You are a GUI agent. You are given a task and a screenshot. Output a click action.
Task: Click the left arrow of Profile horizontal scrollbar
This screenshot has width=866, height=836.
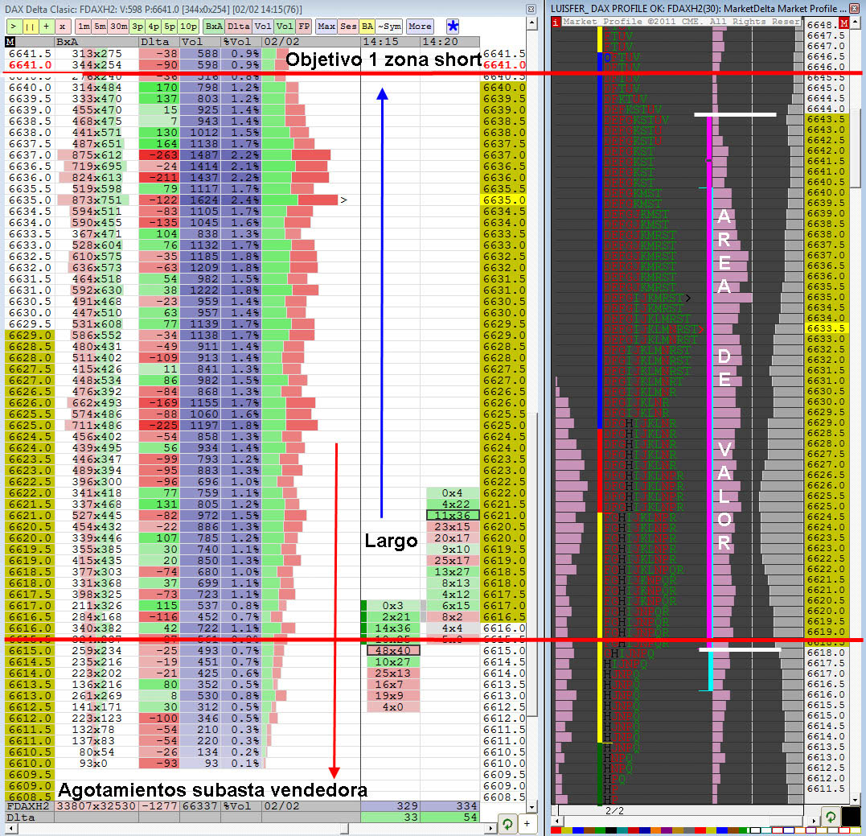[556, 821]
